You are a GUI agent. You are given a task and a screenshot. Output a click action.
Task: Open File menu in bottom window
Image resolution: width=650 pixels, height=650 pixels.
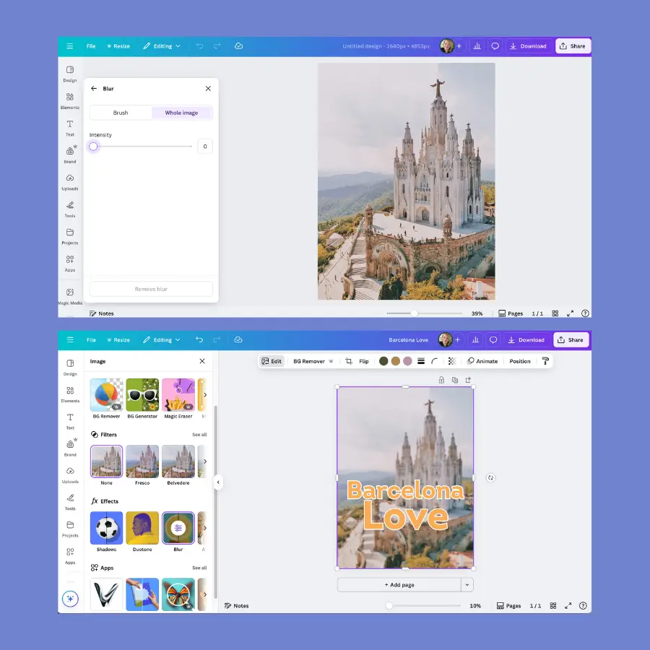[x=91, y=339]
